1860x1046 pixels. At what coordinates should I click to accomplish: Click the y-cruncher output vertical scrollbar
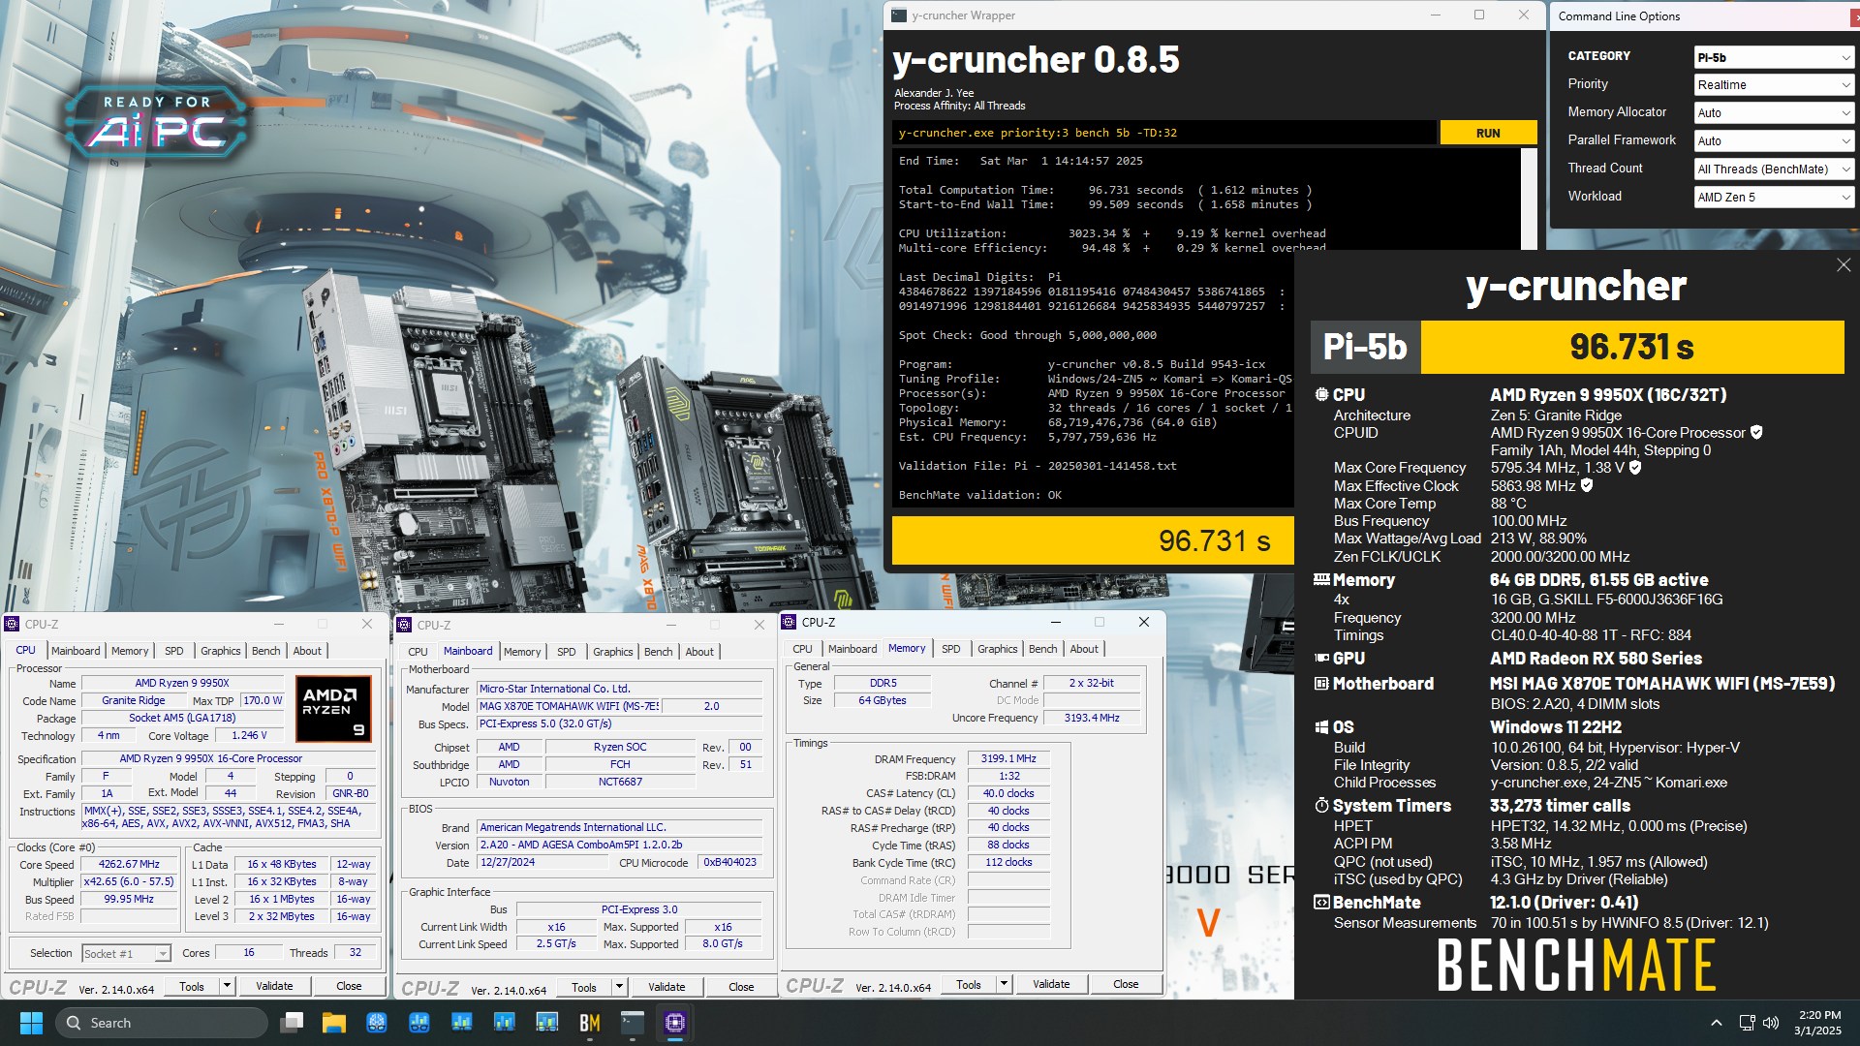[x=1529, y=199]
